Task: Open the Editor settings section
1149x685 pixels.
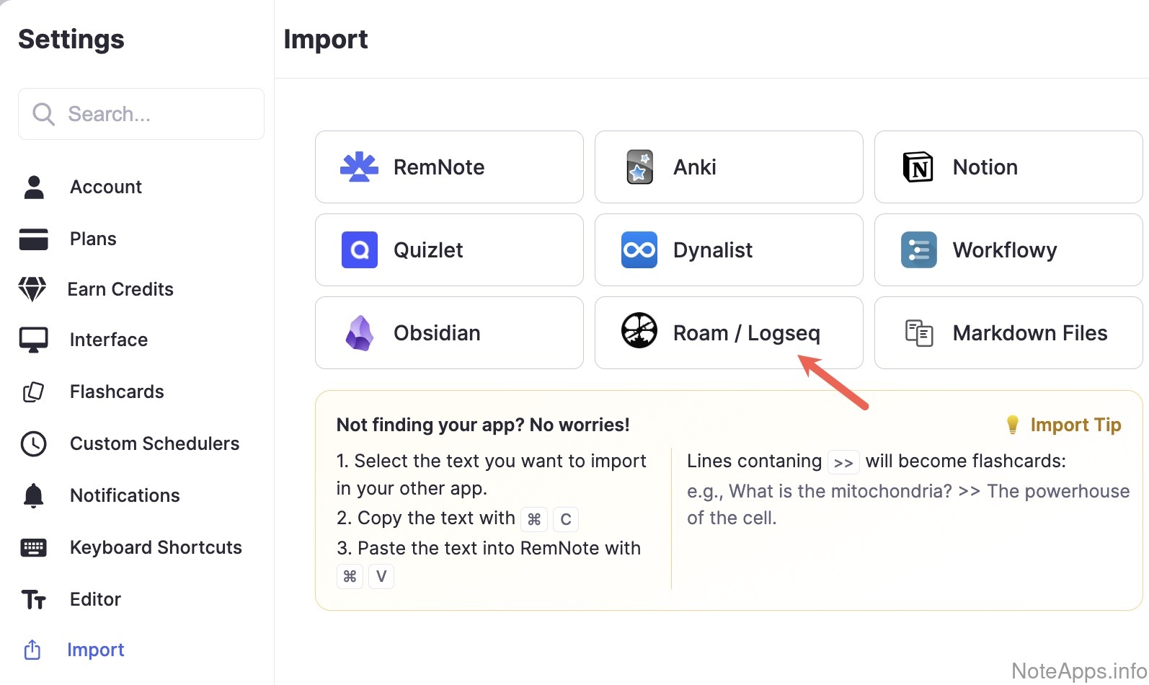Action: point(95,599)
